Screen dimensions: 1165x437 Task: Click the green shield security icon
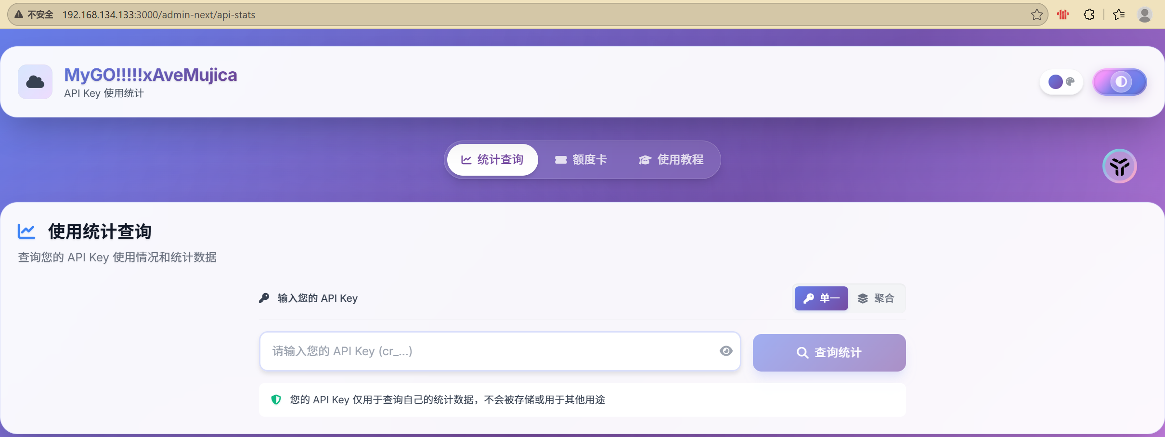276,399
